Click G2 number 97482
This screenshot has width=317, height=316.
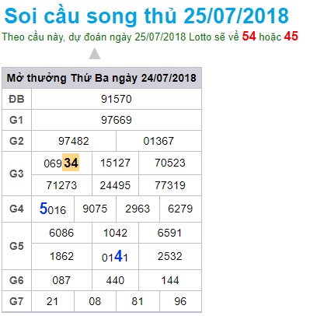pyautogui.click(x=74, y=141)
